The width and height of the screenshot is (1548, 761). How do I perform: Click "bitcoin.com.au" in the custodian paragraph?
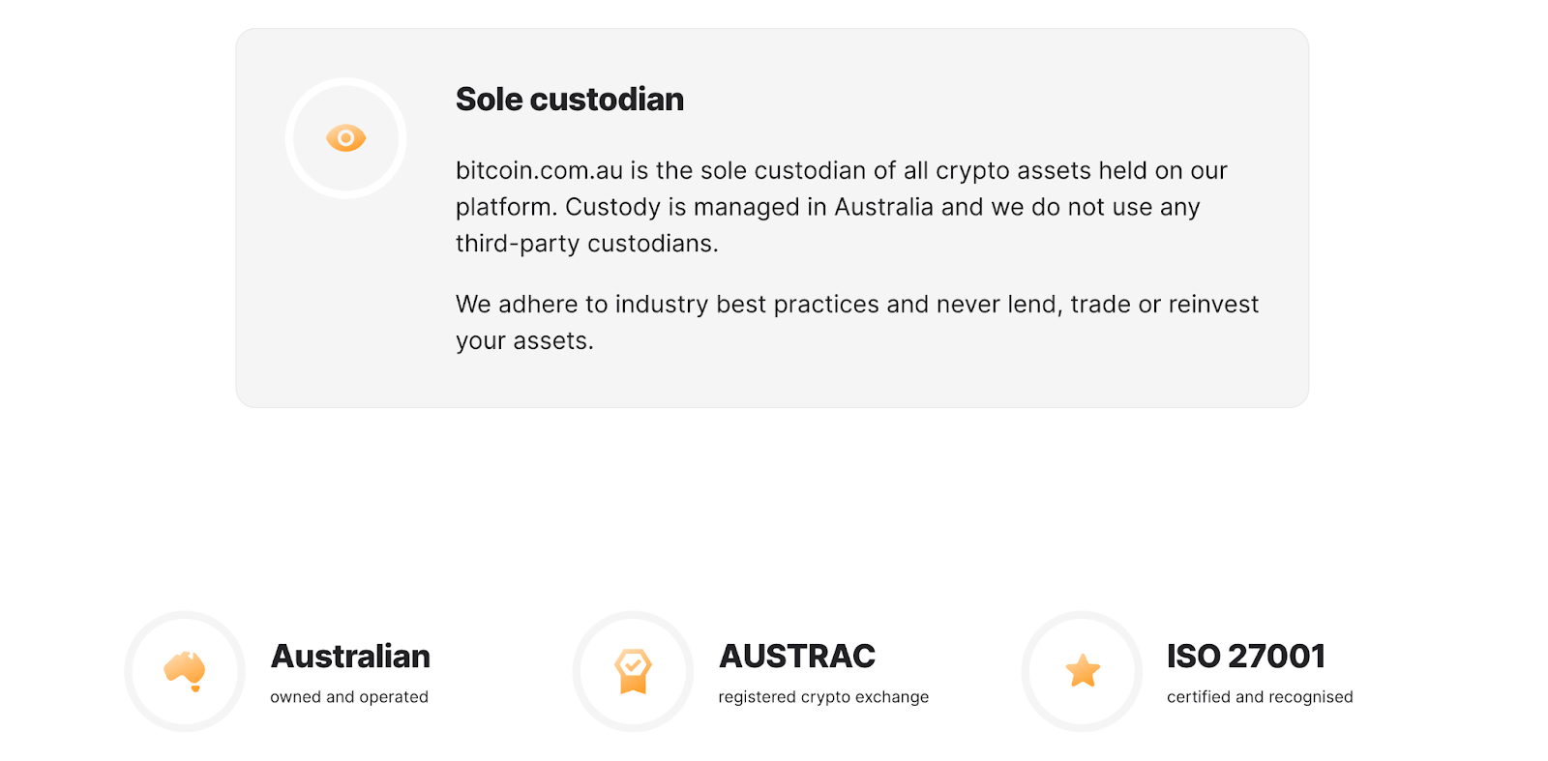tap(539, 171)
